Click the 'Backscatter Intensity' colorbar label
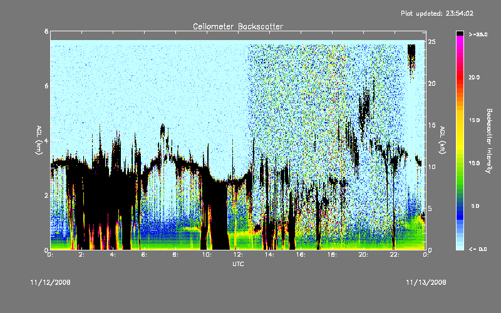Screen dimensions: 501x313 pos(489,141)
